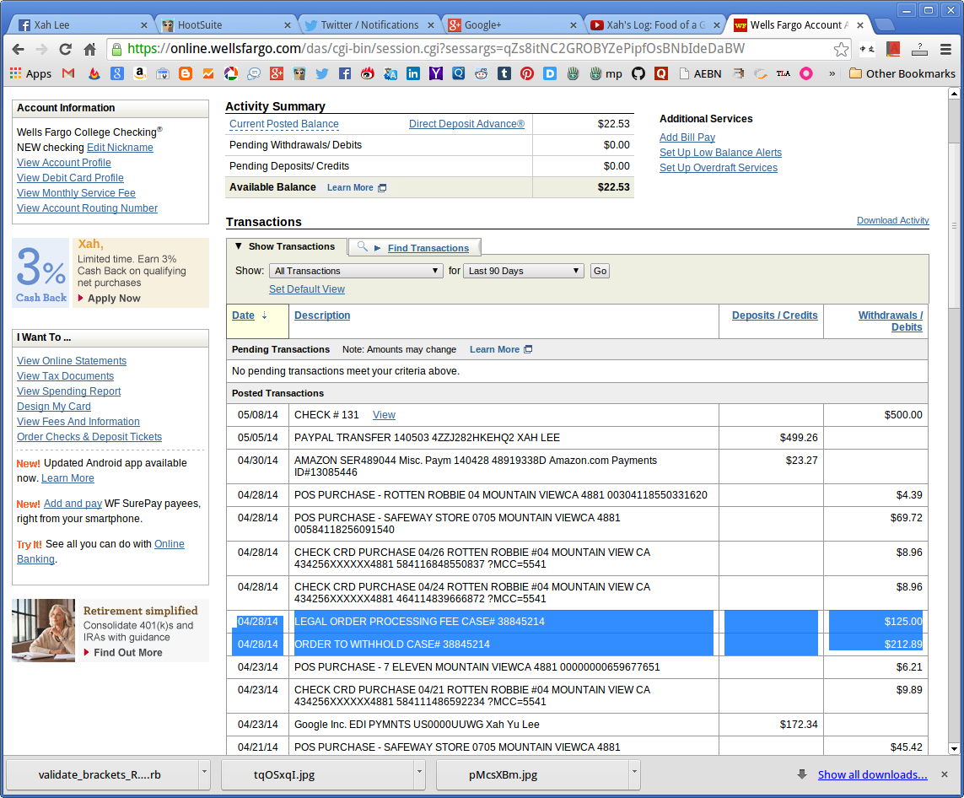This screenshot has height=798, width=964.
Task: Open the Gmail bookmark
Action: [x=68, y=73]
